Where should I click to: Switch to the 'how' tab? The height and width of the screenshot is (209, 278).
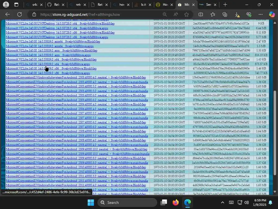[x=121, y=5]
